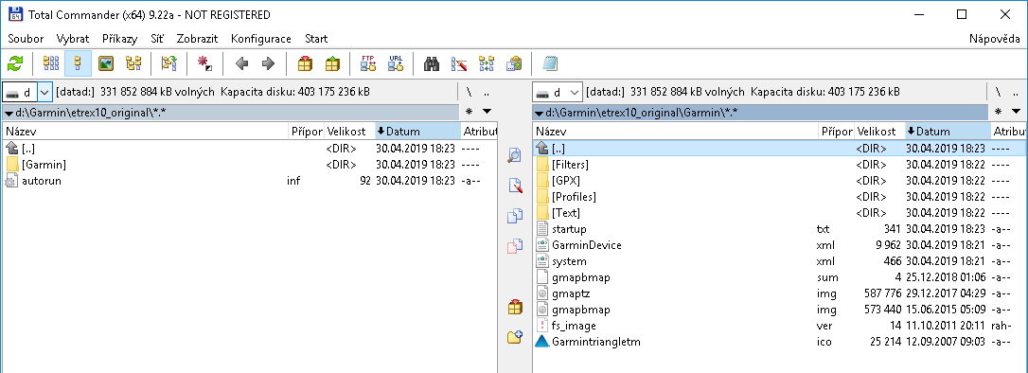Click the new folder icon in middle bar
Viewport: 1028px width, 373px height.
click(515, 337)
